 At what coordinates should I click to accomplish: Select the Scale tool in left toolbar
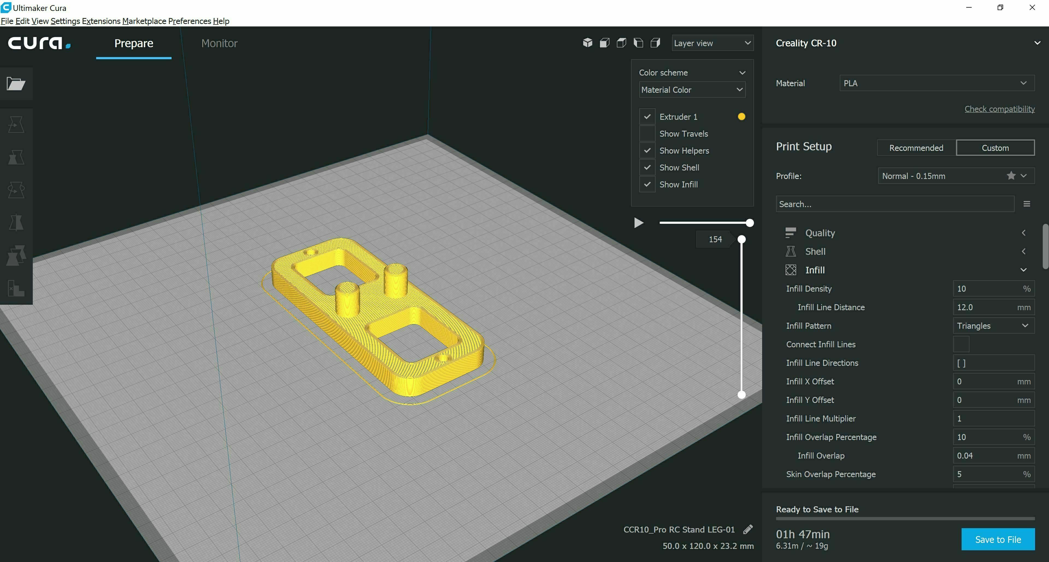[16, 157]
